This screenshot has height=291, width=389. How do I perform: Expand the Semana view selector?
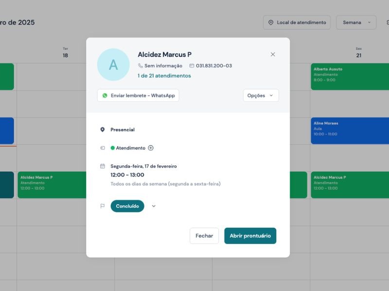coord(355,22)
